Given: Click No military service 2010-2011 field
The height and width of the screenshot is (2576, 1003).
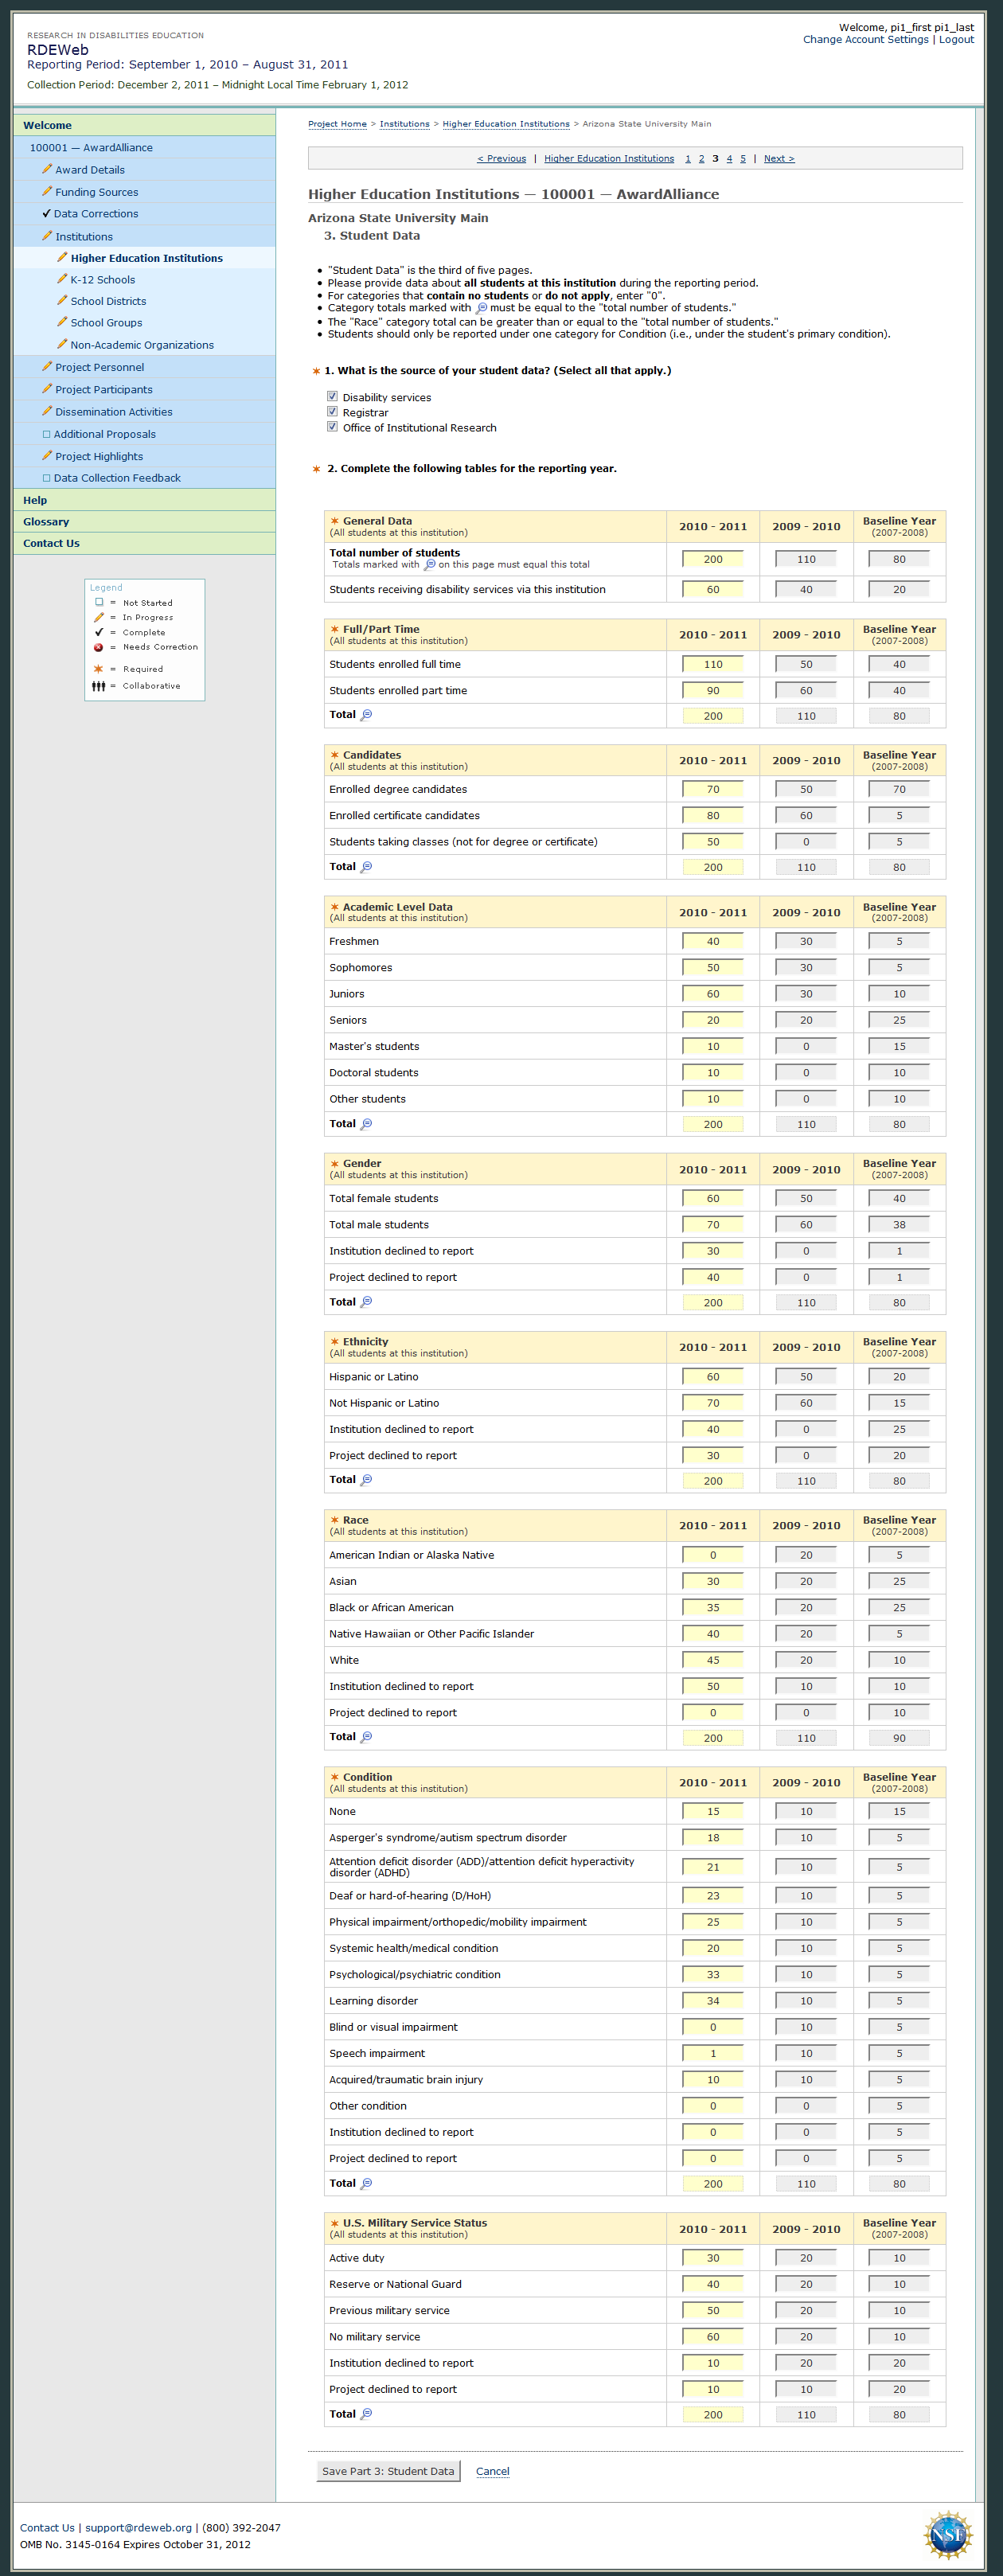Looking at the screenshot, I should click(x=713, y=2336).
